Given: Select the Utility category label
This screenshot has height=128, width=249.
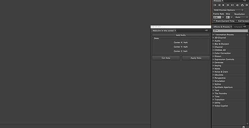Looking at the screenshot, I should coord(218,103).
